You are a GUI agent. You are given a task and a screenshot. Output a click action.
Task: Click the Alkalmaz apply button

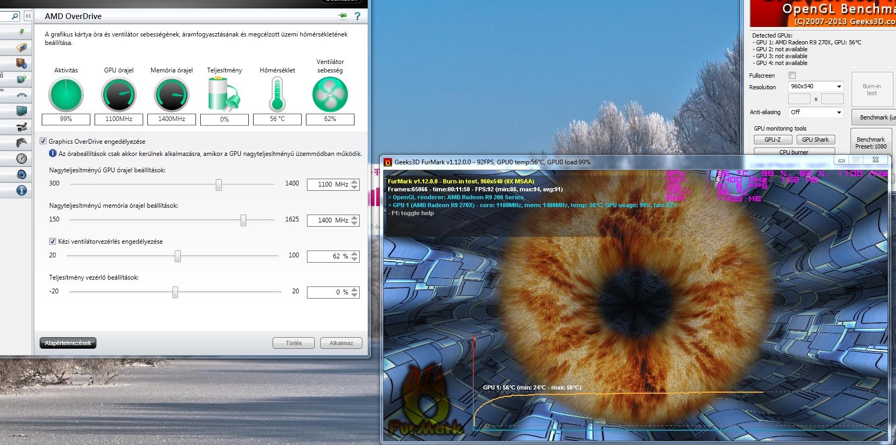tap(341, 343)
